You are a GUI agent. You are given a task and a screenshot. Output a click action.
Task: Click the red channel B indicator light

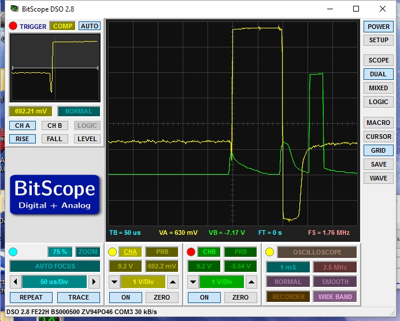(191, 252)
